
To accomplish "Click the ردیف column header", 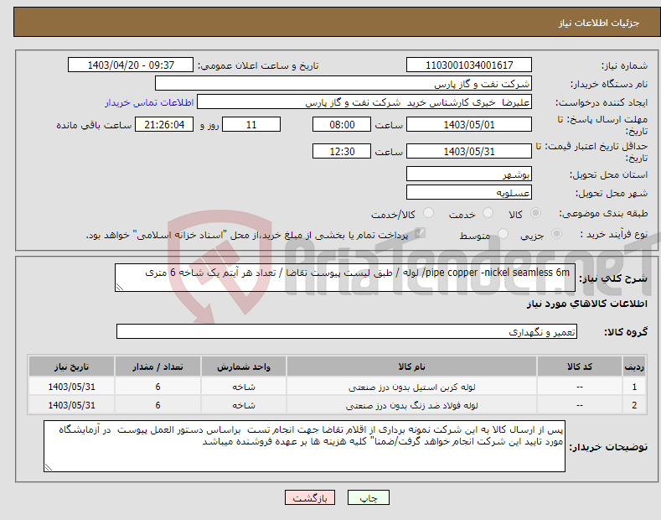I will 634,367.
